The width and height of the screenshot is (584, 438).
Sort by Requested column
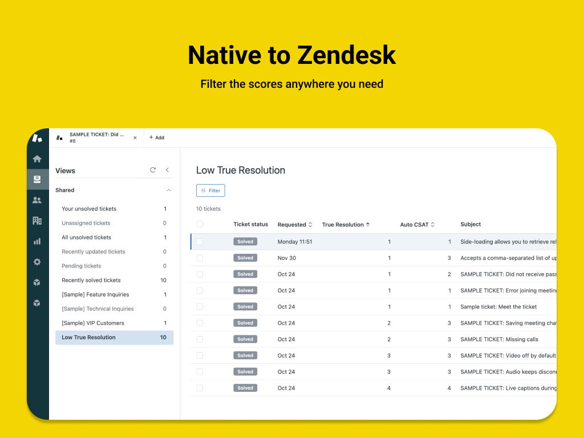click(295, 225)
